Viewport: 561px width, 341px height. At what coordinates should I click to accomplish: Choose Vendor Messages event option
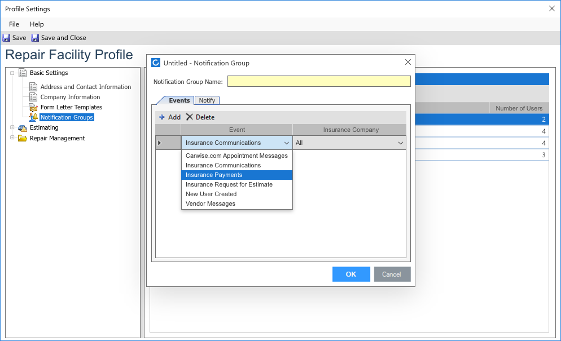pyautogui.click(x=211, y=203)
